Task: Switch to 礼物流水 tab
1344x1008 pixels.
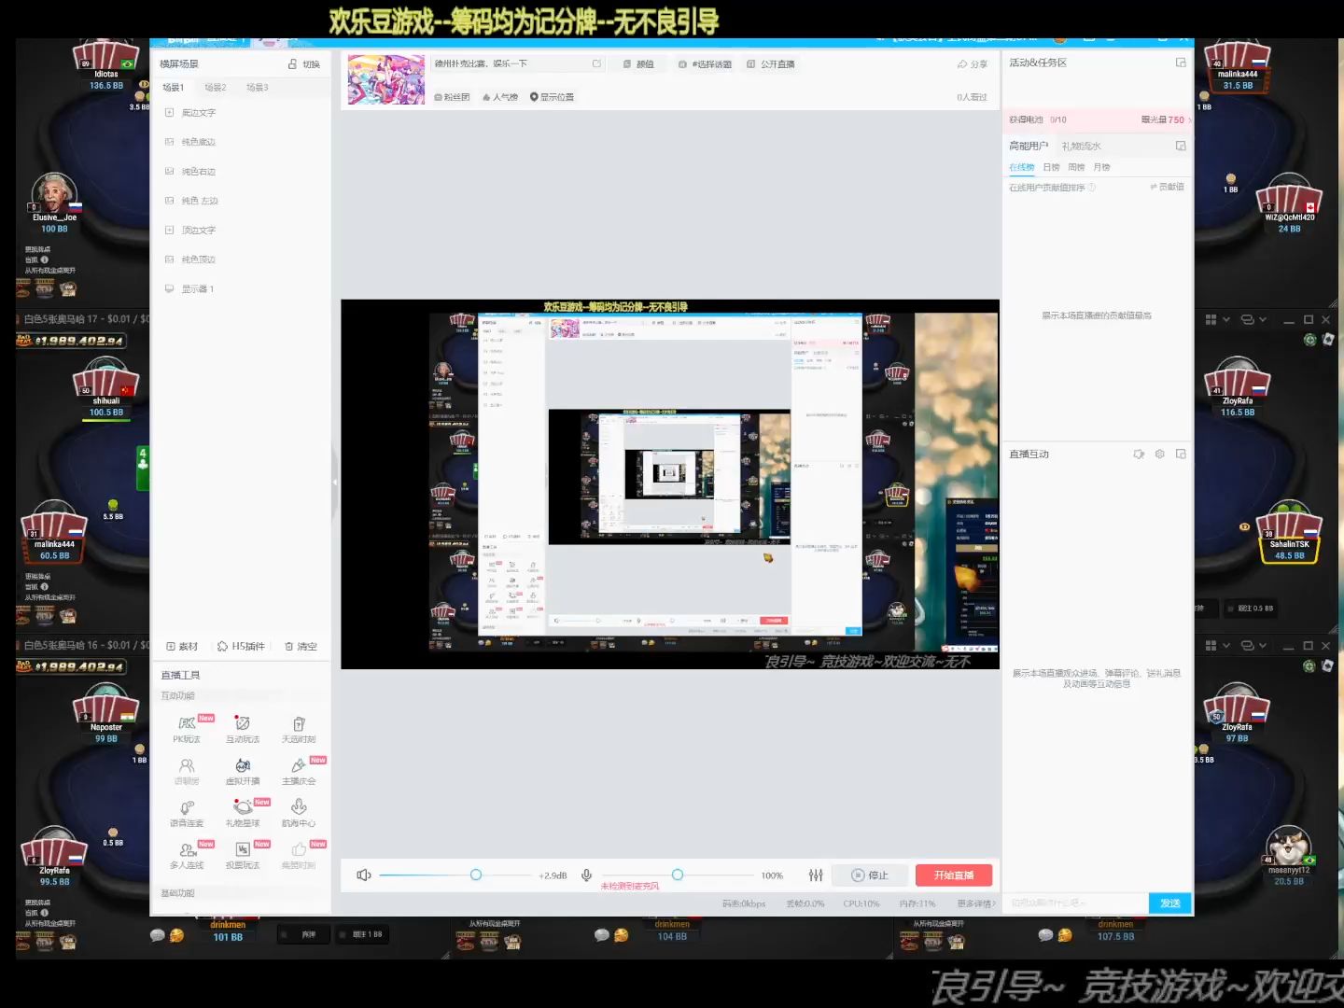Action: coord(1082,147)
